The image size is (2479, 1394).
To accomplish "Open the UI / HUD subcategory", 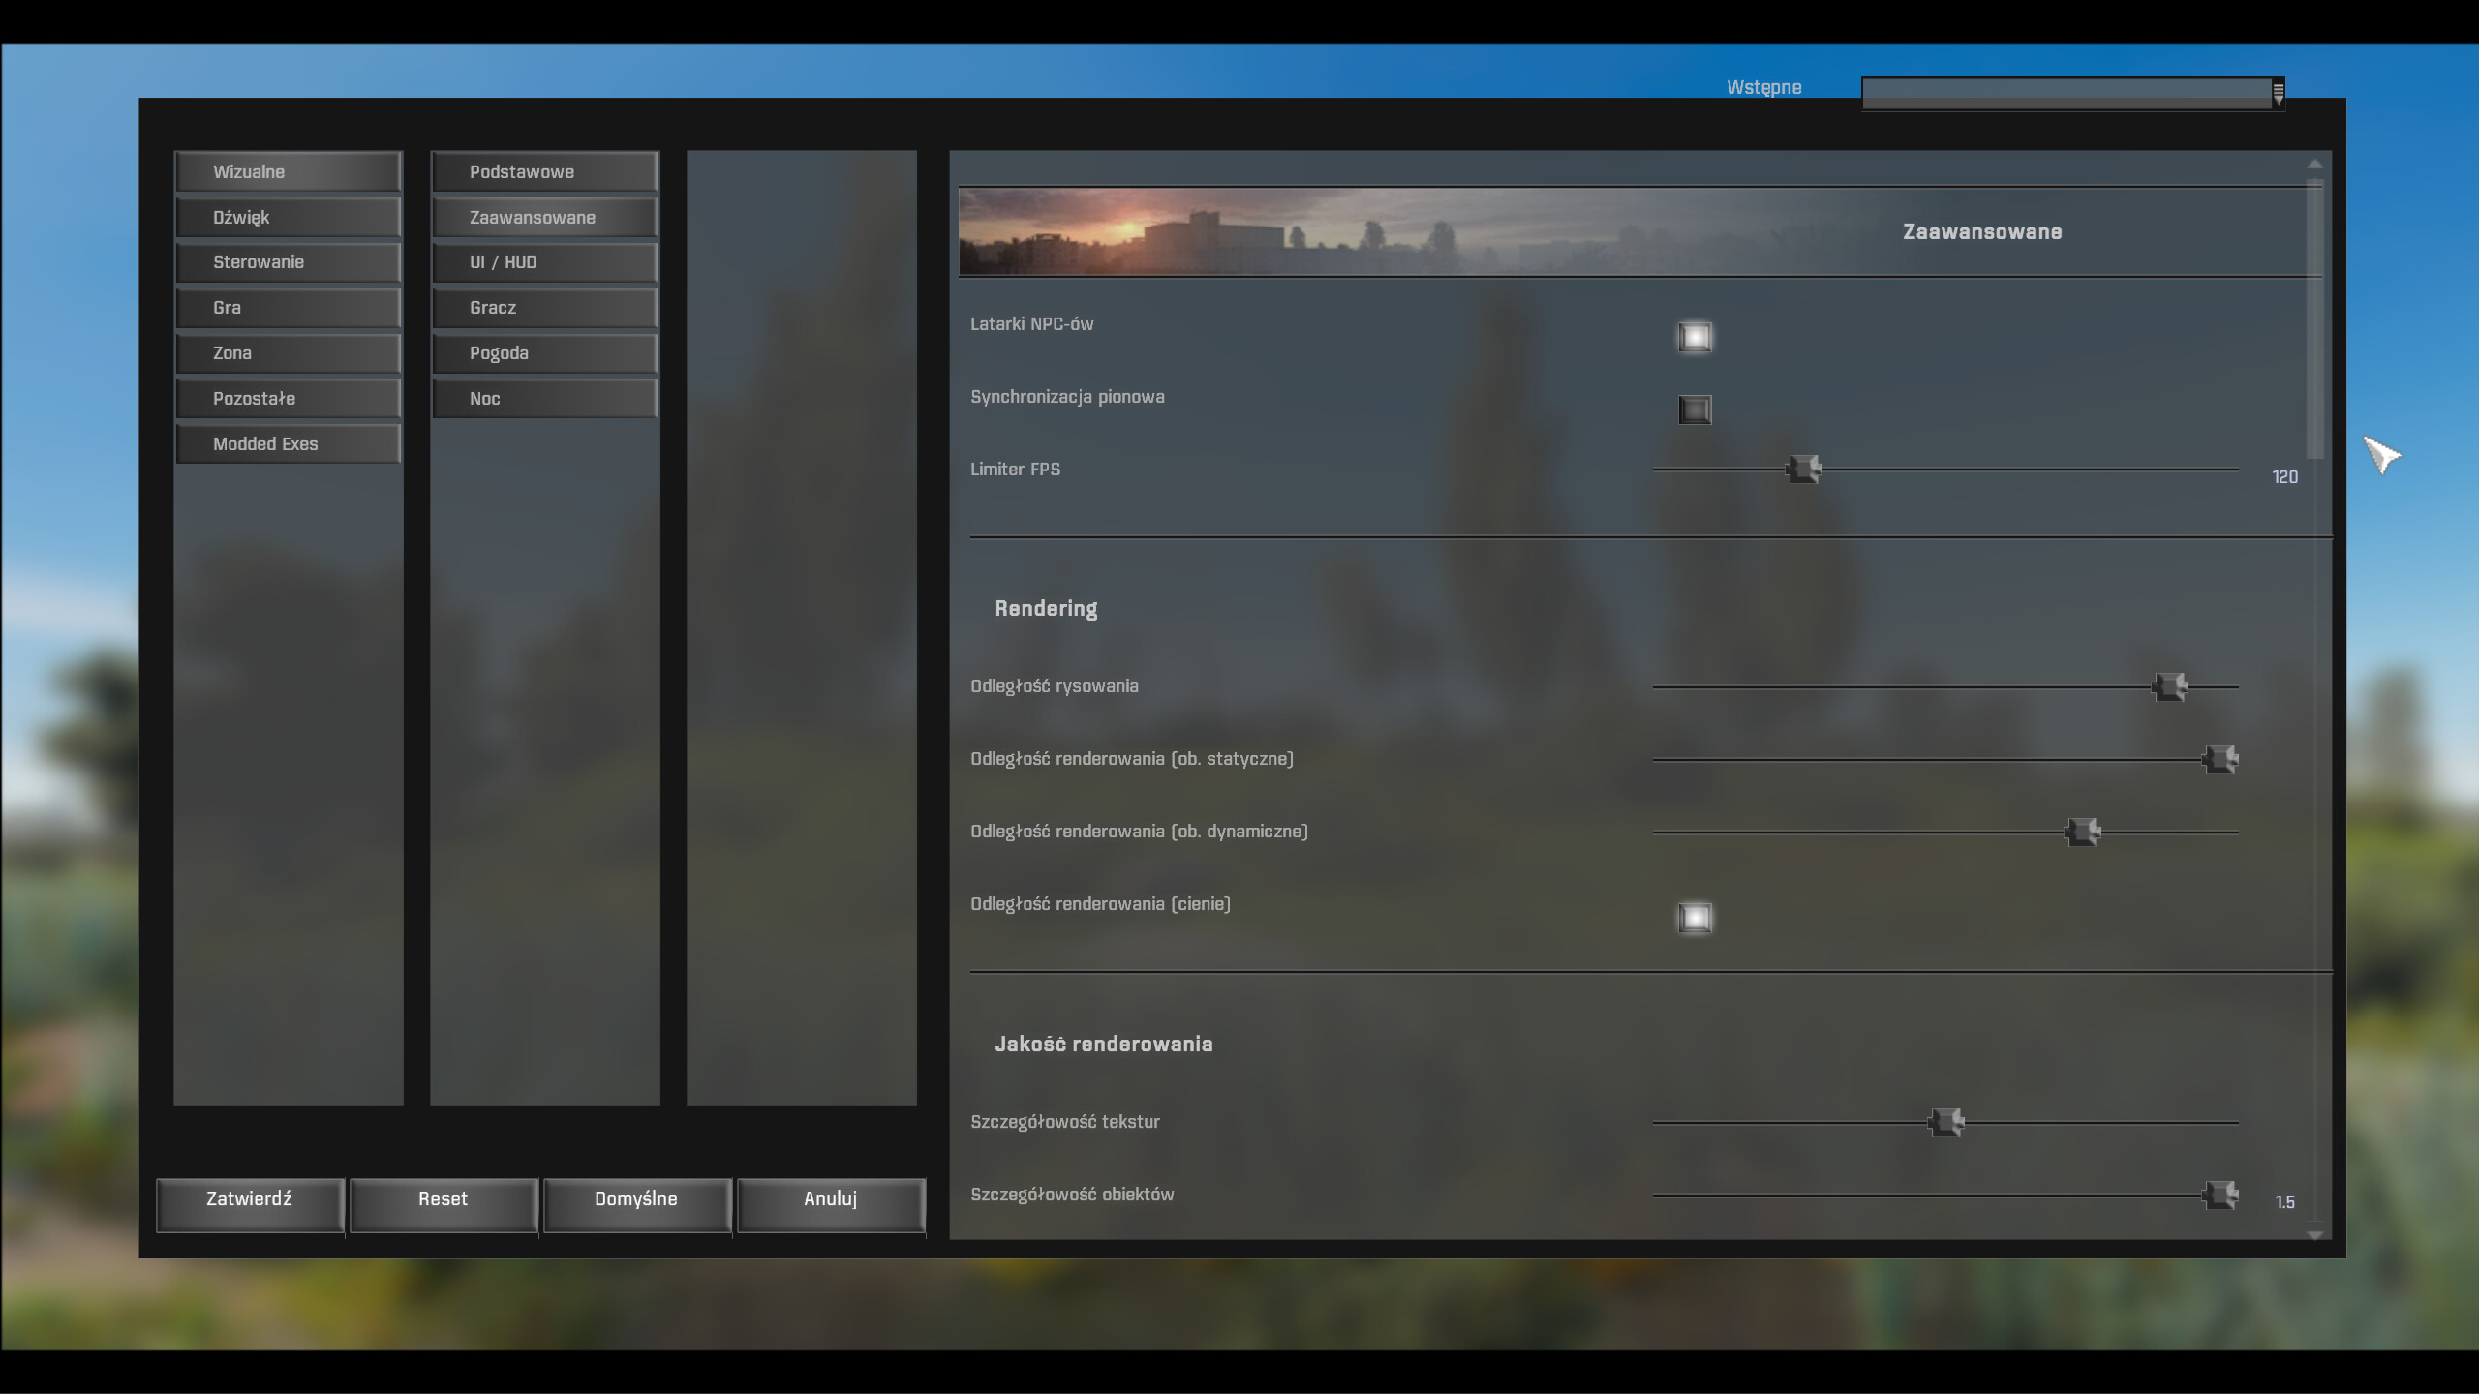I will click(x=544, y=262).
